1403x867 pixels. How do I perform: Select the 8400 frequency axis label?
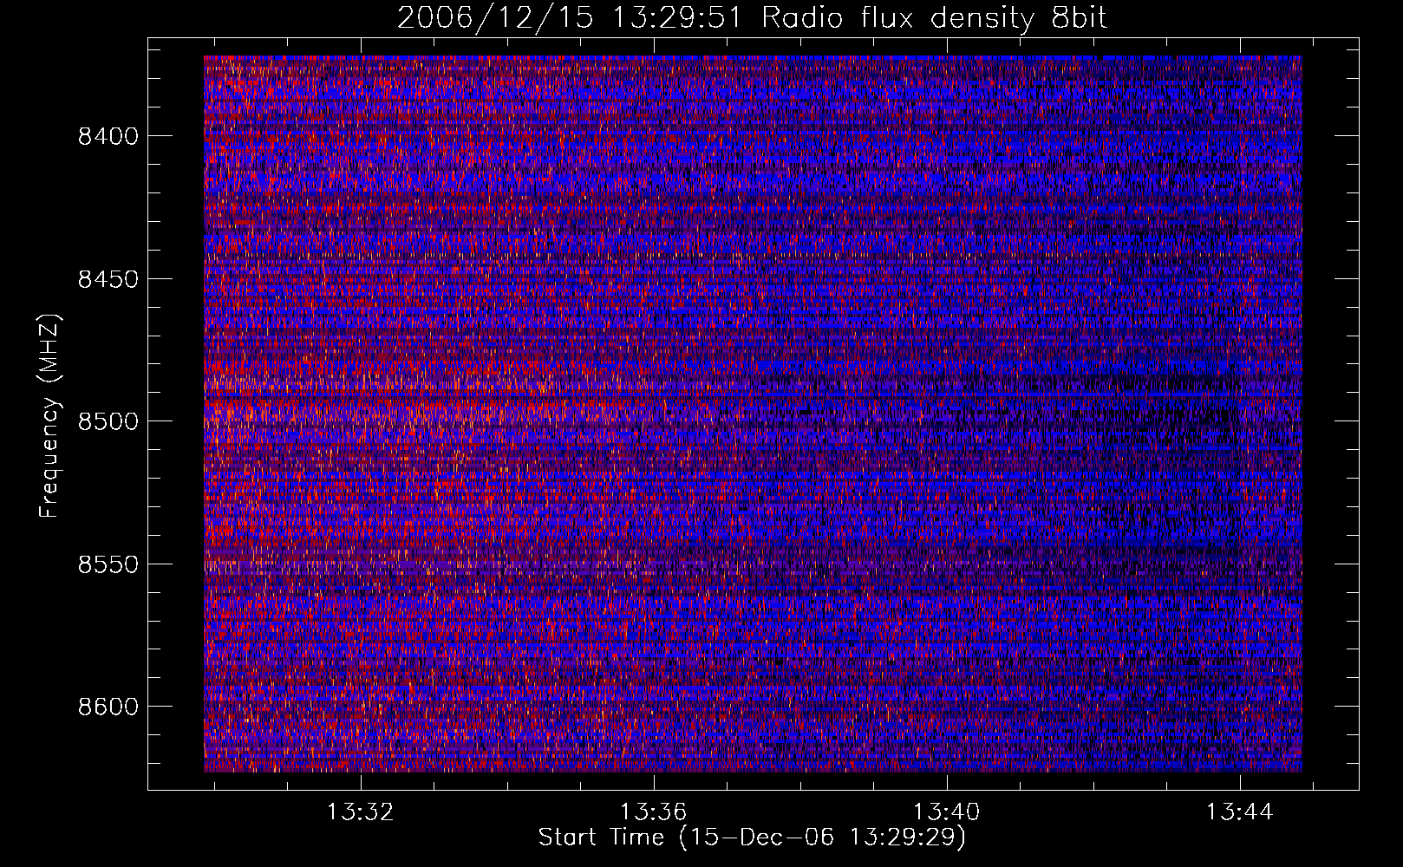(x=108, y=136)
